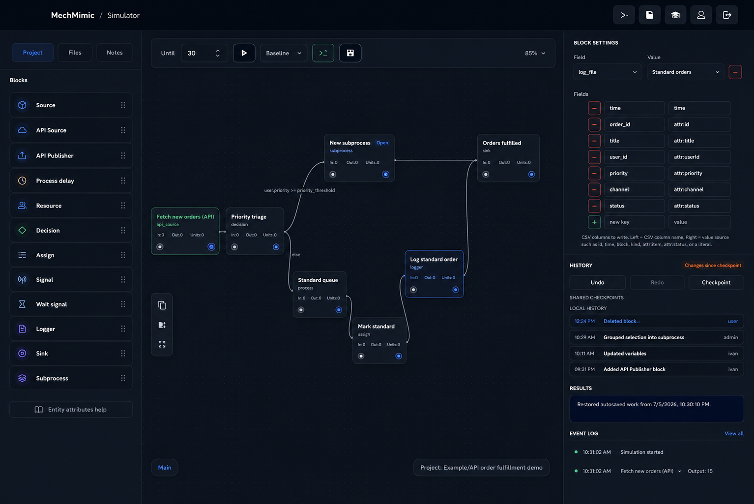Image resolution: width=754 pixels, height=504 pixels.
Task: Open Entity attributes help
Action: tap(71, 409)
